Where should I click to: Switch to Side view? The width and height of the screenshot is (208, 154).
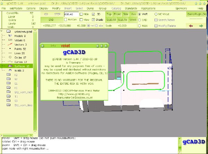click(125, 14)
